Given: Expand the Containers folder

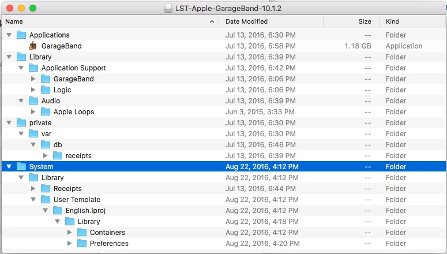Looking at the screenshot, I should tap(69, 232).
